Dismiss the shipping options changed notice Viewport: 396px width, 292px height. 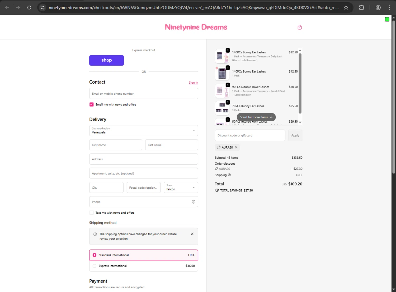192,234
